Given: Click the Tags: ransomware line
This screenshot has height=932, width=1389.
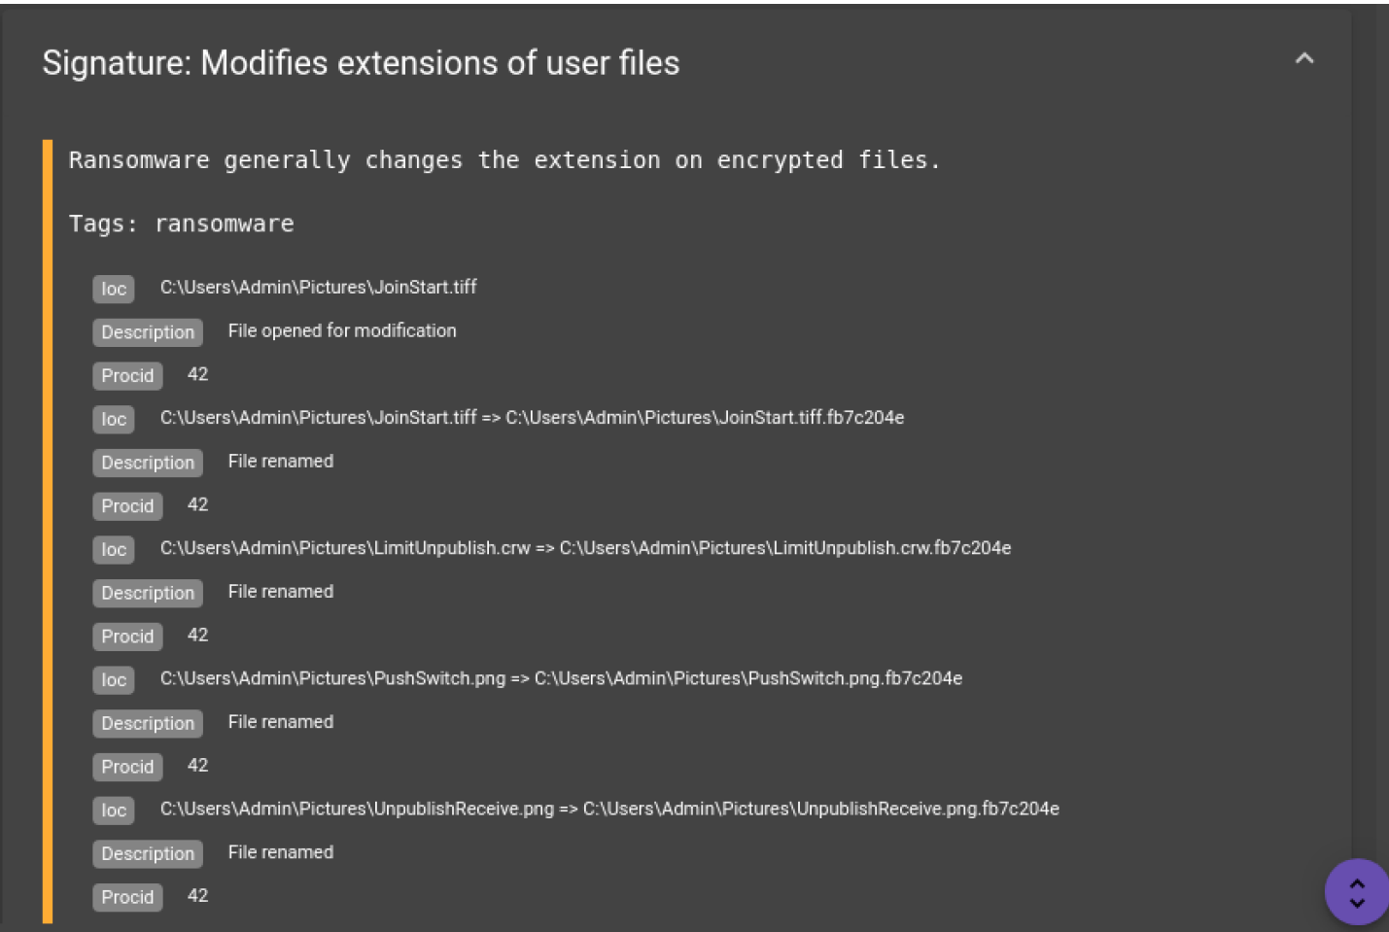Looking at the screenshot, I should (181, 224).
